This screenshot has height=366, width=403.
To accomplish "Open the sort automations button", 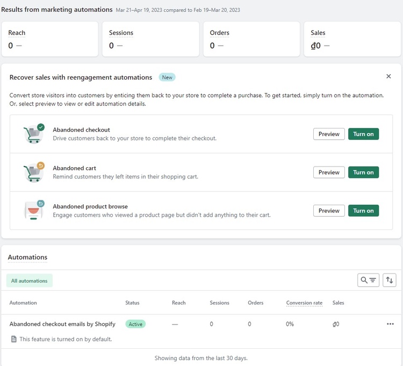I will coord(390,280).
